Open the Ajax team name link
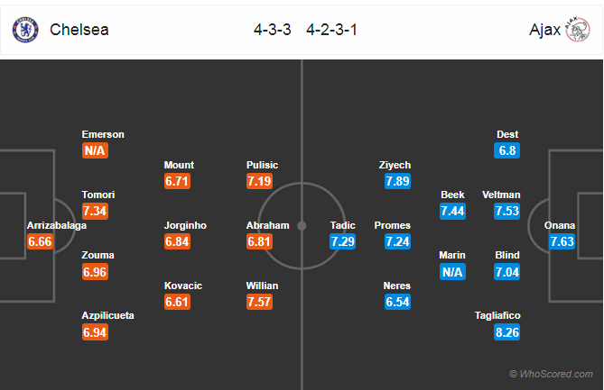The image size is (604, 390). tap(544, 30)
